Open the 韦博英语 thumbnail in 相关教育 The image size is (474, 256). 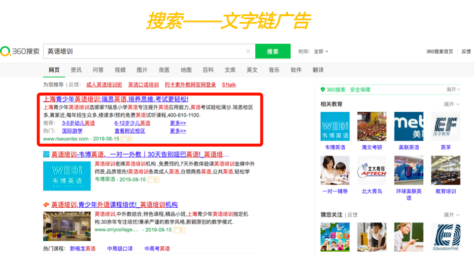(335, 126)
